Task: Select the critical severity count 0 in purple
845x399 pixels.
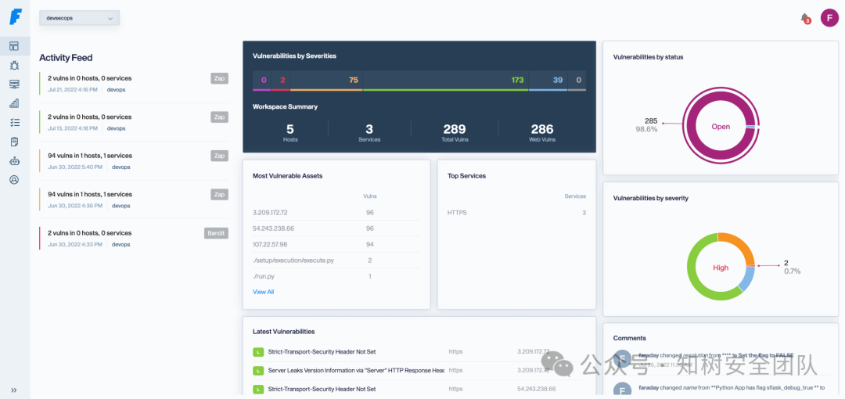Action: (x=262, y=81)
